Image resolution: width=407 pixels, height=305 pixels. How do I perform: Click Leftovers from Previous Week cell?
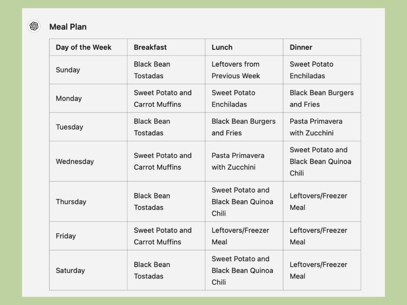coord(236,70)
